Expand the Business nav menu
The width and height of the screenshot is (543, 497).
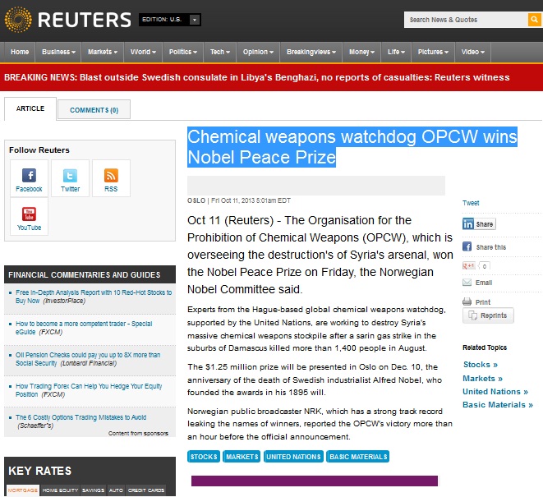pyautogui.click(x=58, y=52)
